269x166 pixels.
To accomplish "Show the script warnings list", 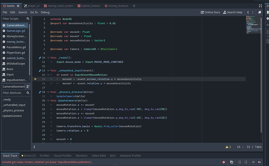I will pos(228,147).
